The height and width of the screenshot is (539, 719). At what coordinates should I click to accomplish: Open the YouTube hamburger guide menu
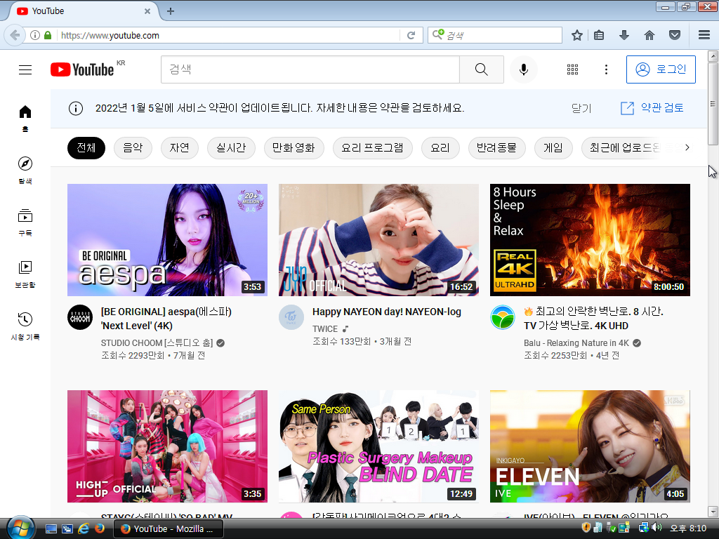[x=25, y=69]
